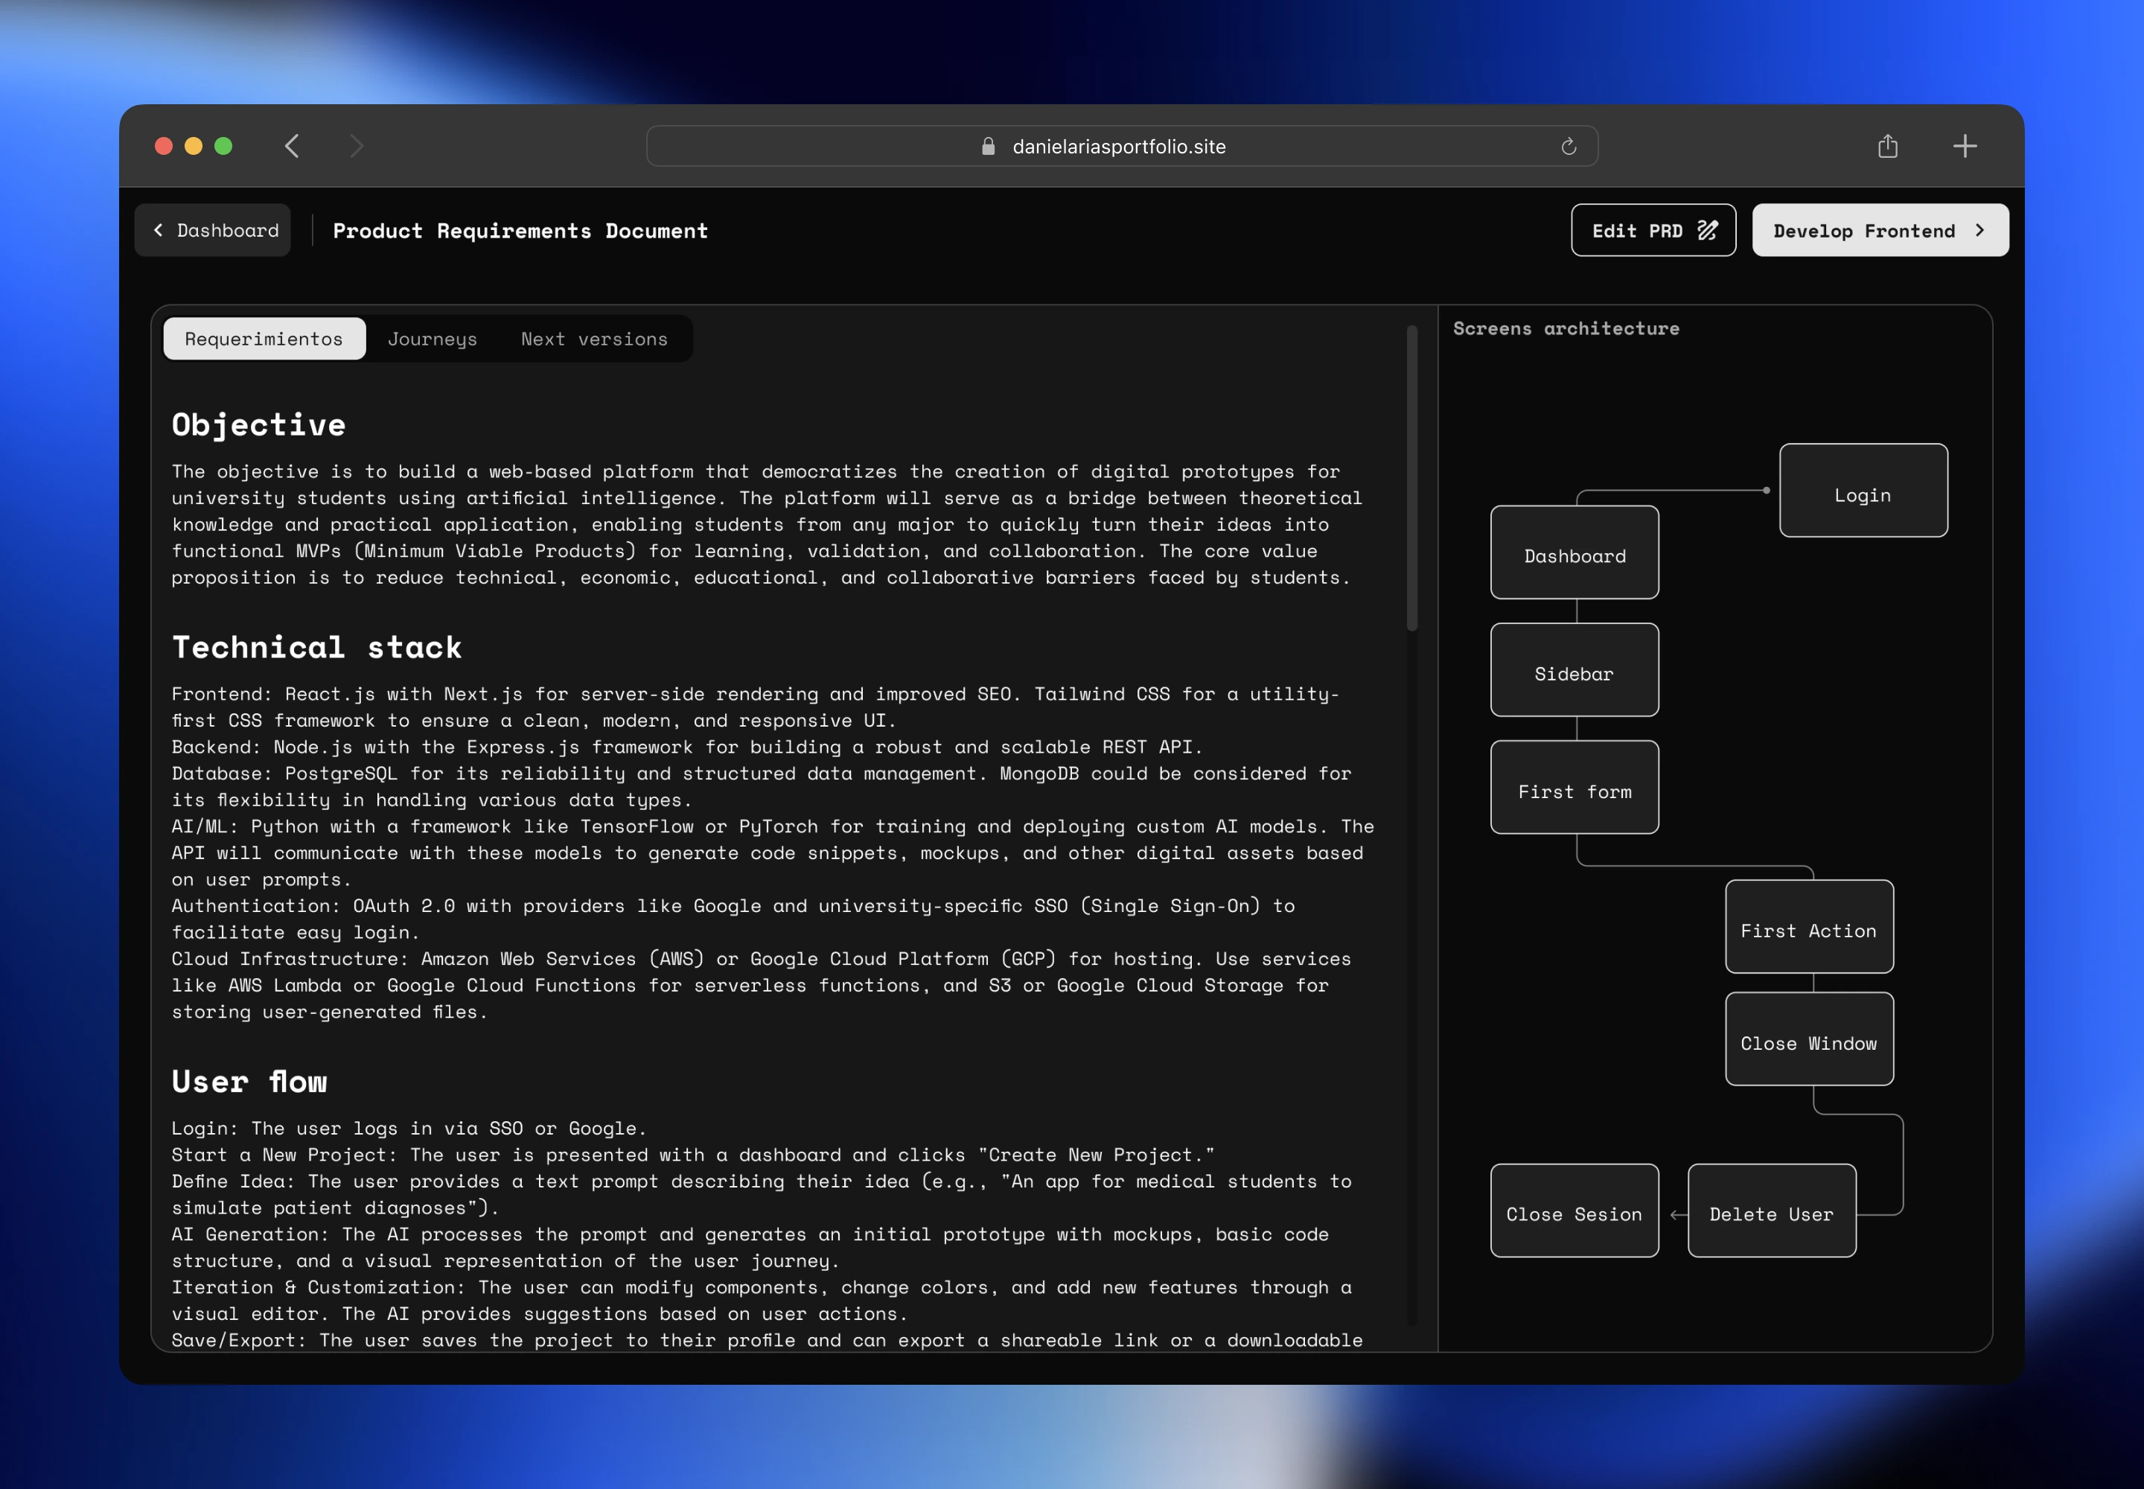2144x1489 pixels.
Task: Open the Next versions tab
Action: click(594, 339)
